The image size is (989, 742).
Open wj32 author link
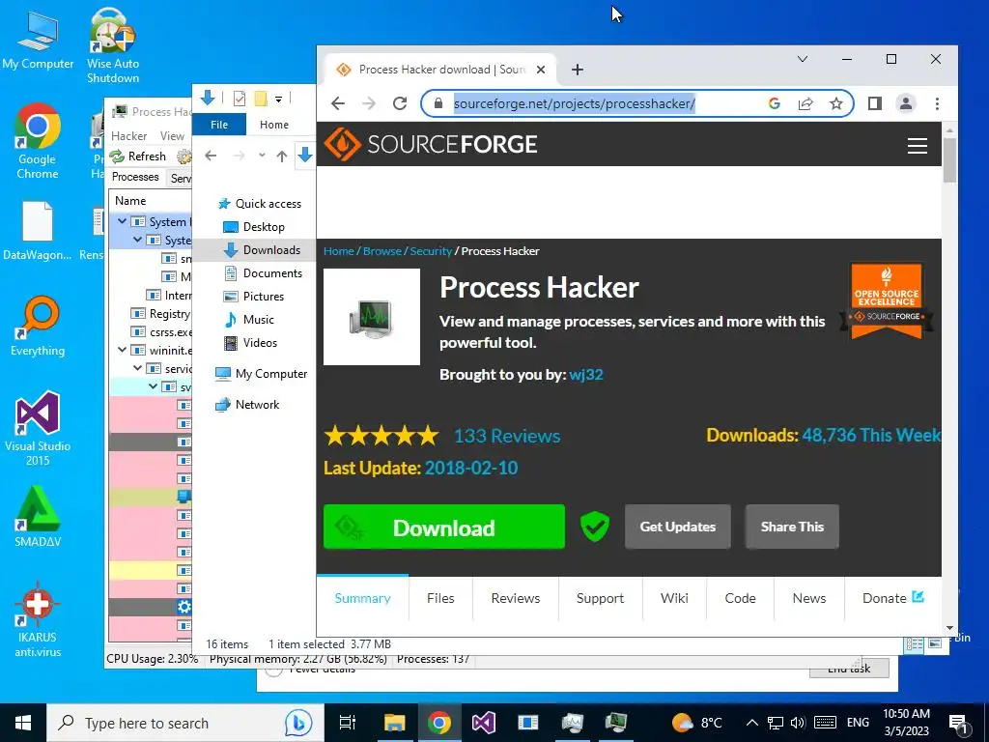pos(586,374)
